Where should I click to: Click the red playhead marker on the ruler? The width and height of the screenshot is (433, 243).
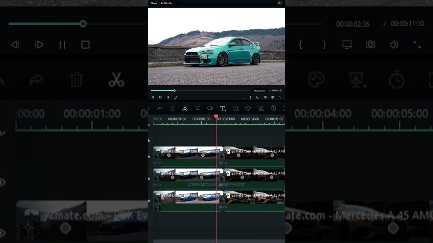(x=216, y=116)
